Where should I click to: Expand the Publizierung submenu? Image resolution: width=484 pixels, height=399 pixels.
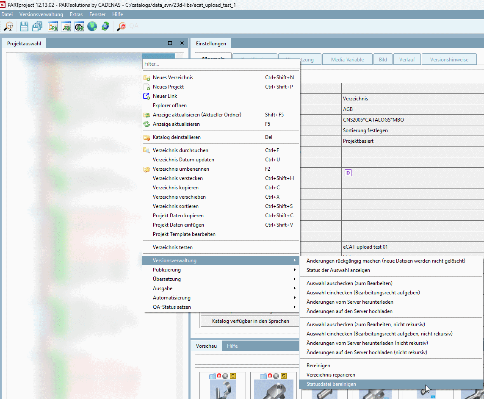(221, 270)
